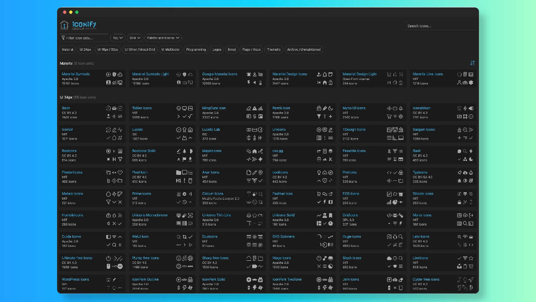This screenshot has height=302, width=536.
Task: Click the 'Open Font License' text in Material Design Light
Action: tap(355, 79)
